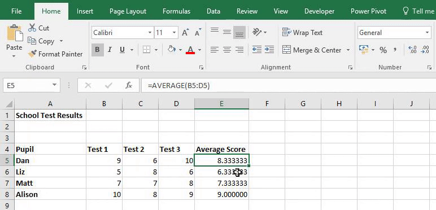Switch to the Page Layout tab

click(128, 11)
